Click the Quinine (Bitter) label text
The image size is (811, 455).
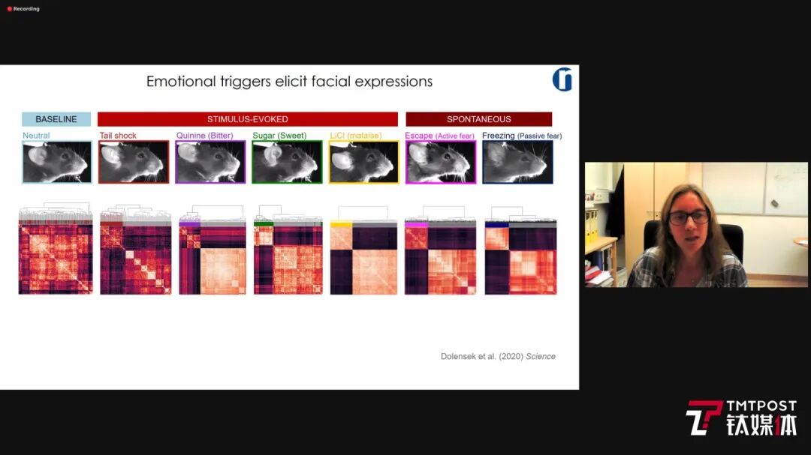(205, 136)
